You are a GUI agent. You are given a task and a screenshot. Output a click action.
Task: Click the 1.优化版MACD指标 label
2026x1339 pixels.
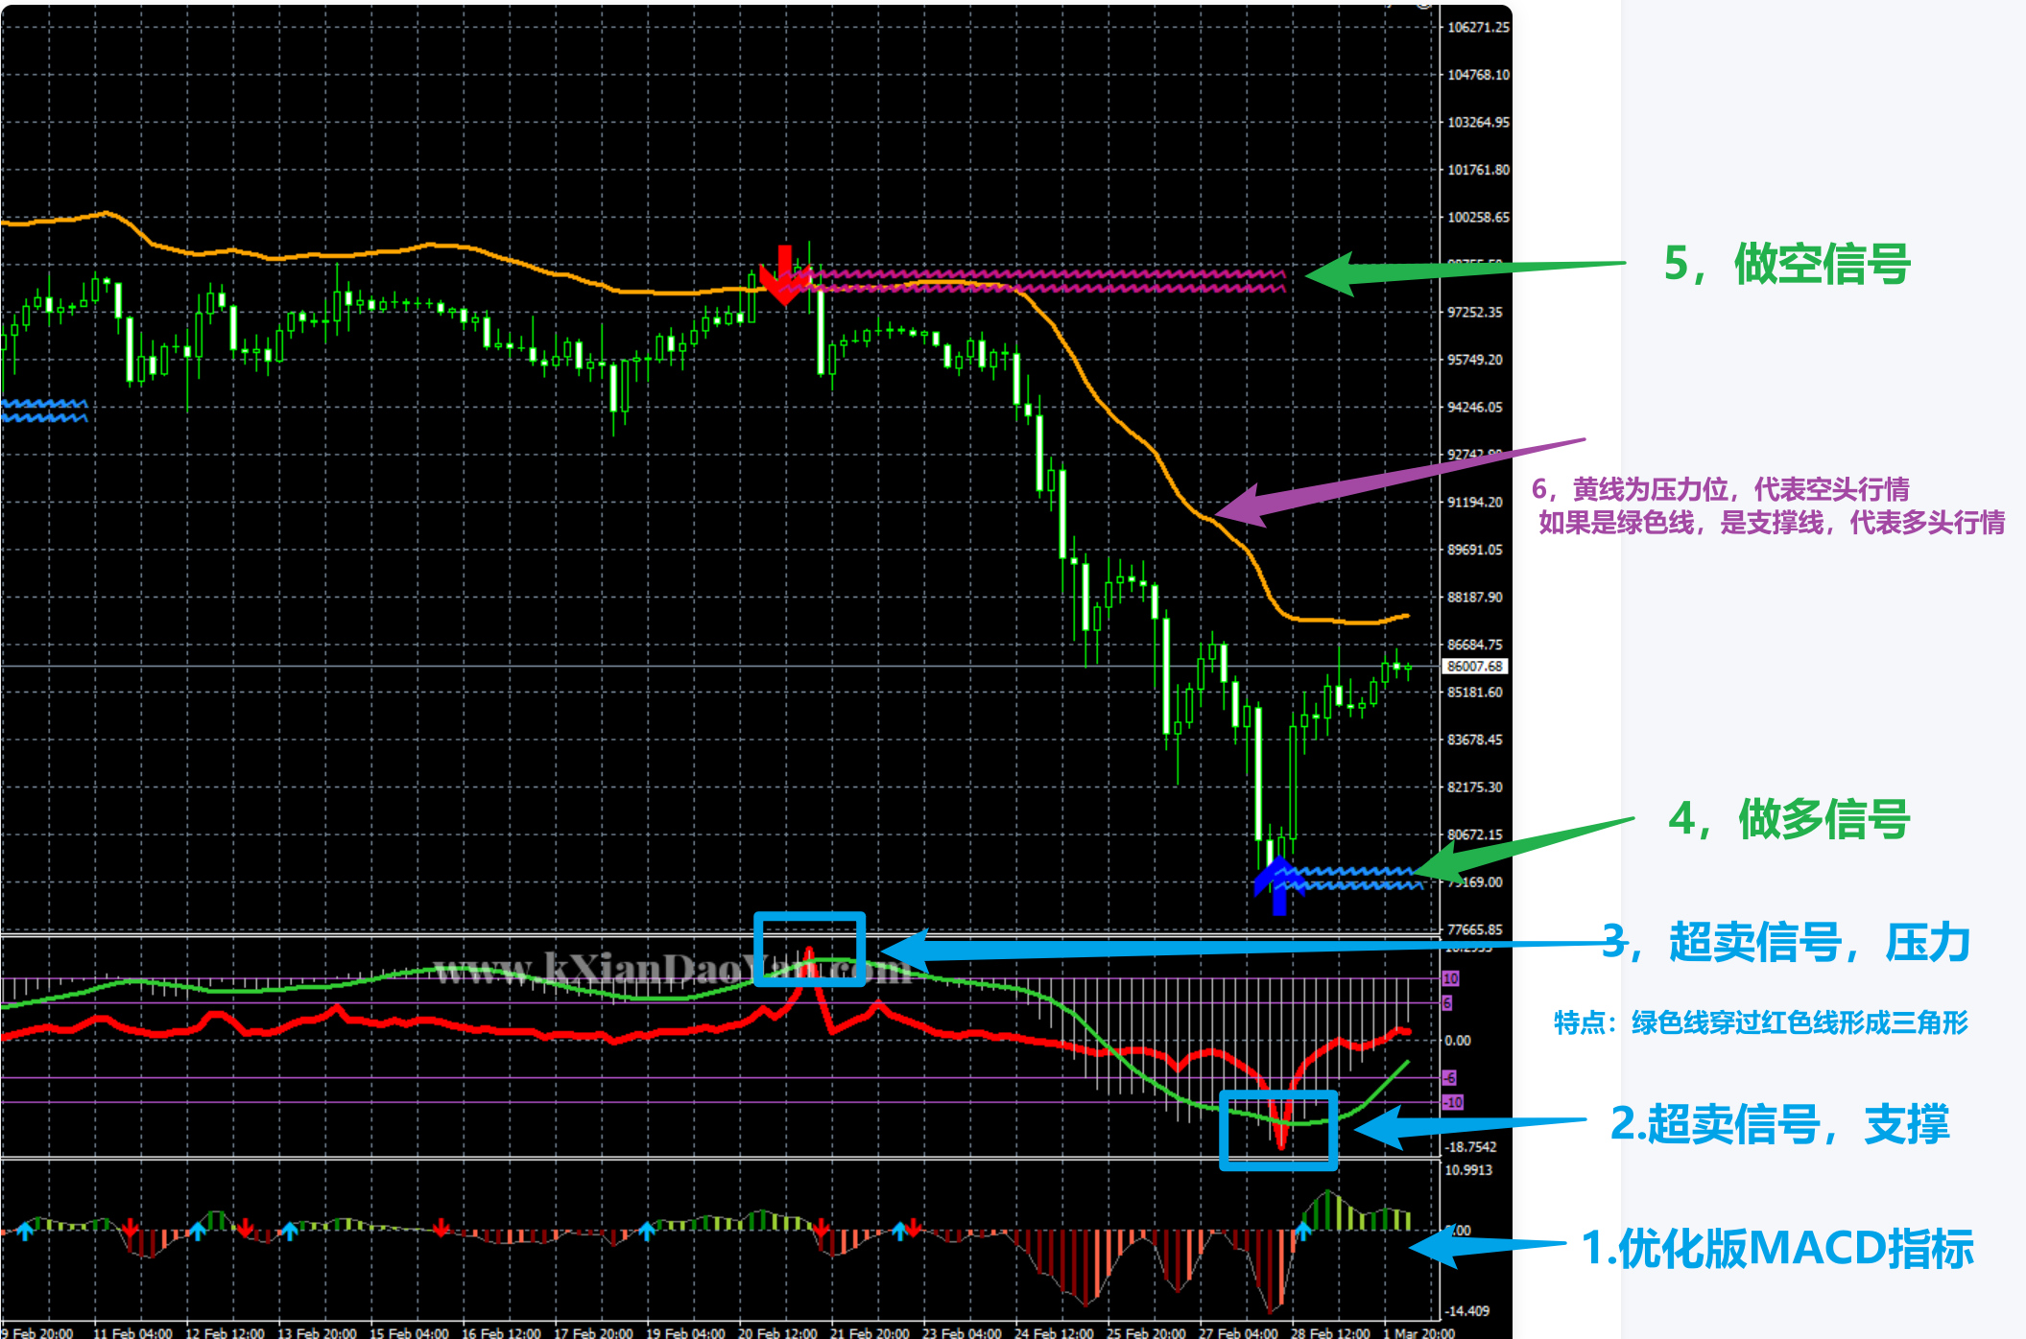pyautogui.click(x=1776, y=1248)
